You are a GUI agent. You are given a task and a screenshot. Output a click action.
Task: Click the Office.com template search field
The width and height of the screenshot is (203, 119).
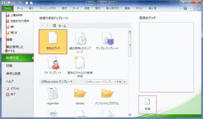pyautogui.click(x=104, y=82)
